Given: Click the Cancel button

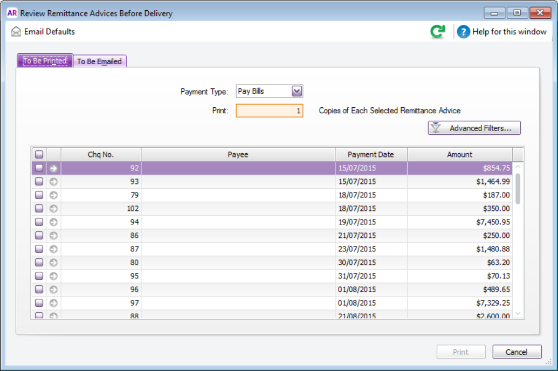Looking at the screenshot, I should click(516, 352).
